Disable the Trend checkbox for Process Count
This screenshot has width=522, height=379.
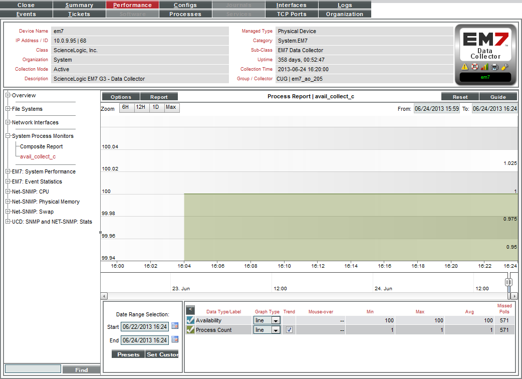(290, 330)
